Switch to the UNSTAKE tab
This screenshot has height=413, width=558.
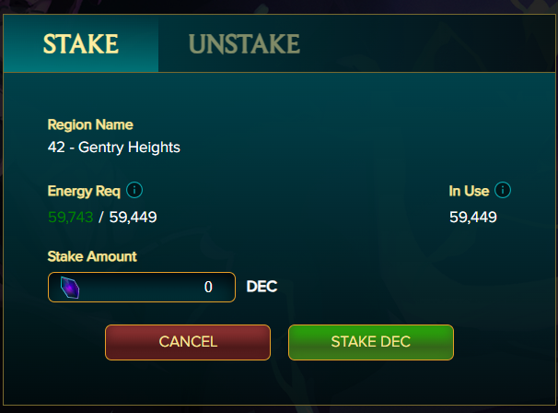[x=244, y=44]
